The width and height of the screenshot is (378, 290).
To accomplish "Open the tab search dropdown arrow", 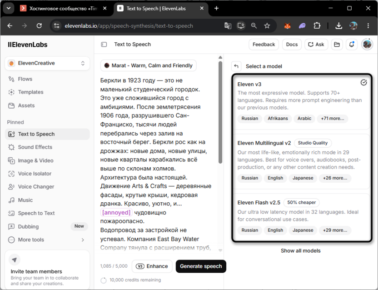I will 9,8.
